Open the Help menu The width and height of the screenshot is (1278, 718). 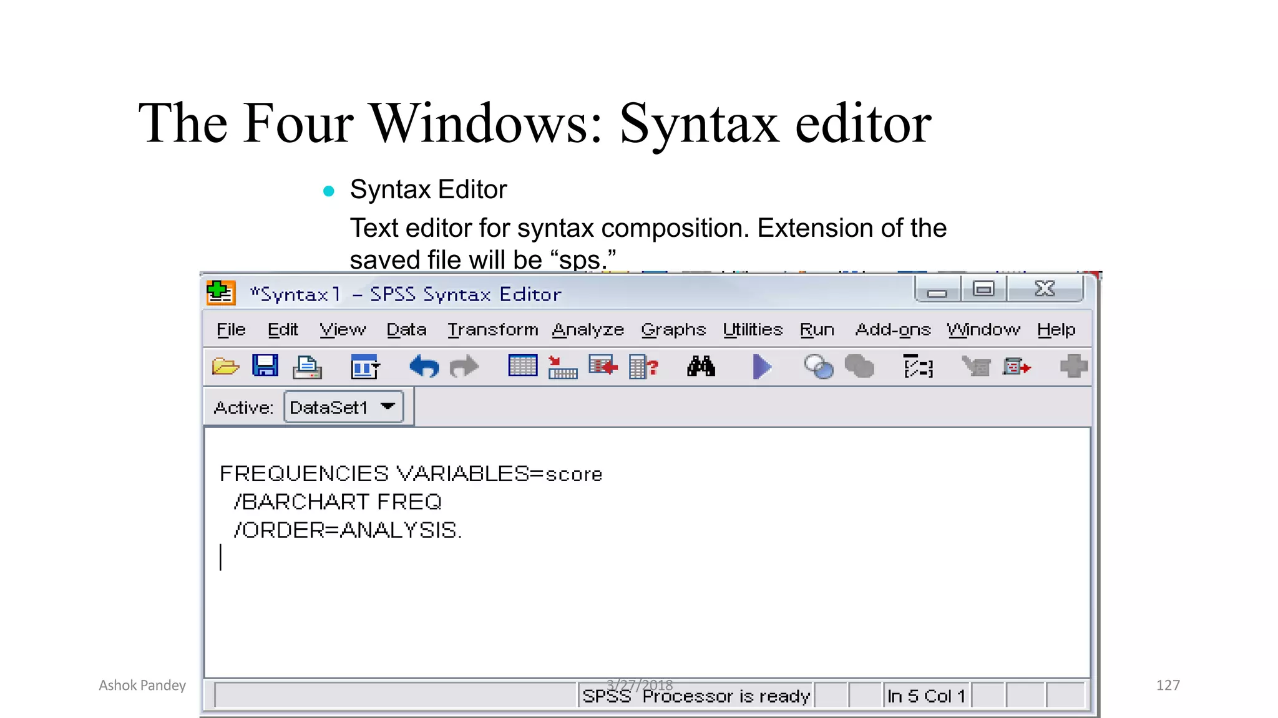tap(1056, 330)
